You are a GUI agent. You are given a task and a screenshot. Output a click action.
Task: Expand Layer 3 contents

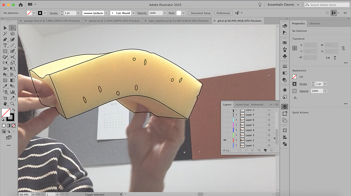[236, 135]
